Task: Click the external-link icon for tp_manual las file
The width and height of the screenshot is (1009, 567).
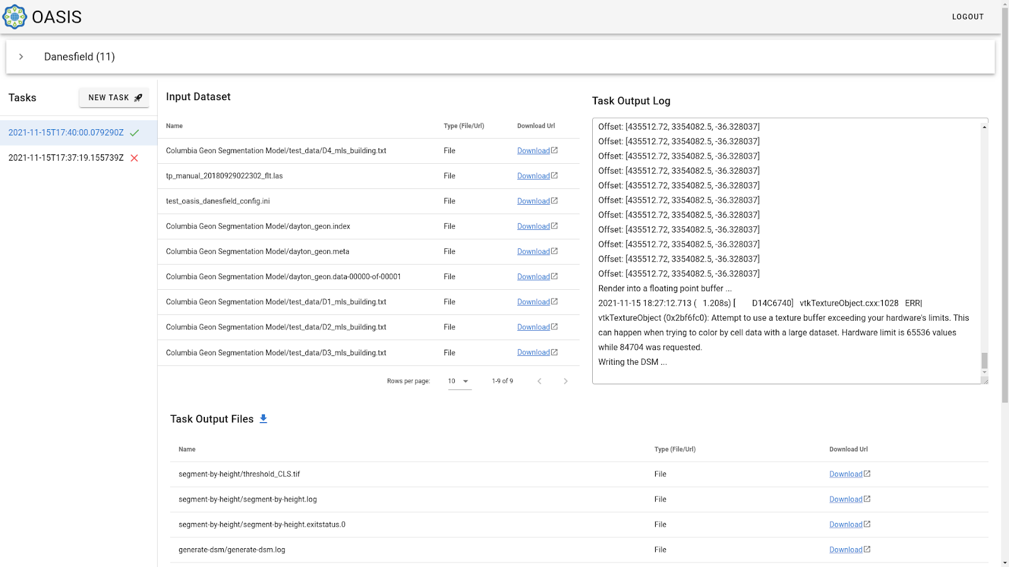Action: (554, 176)
